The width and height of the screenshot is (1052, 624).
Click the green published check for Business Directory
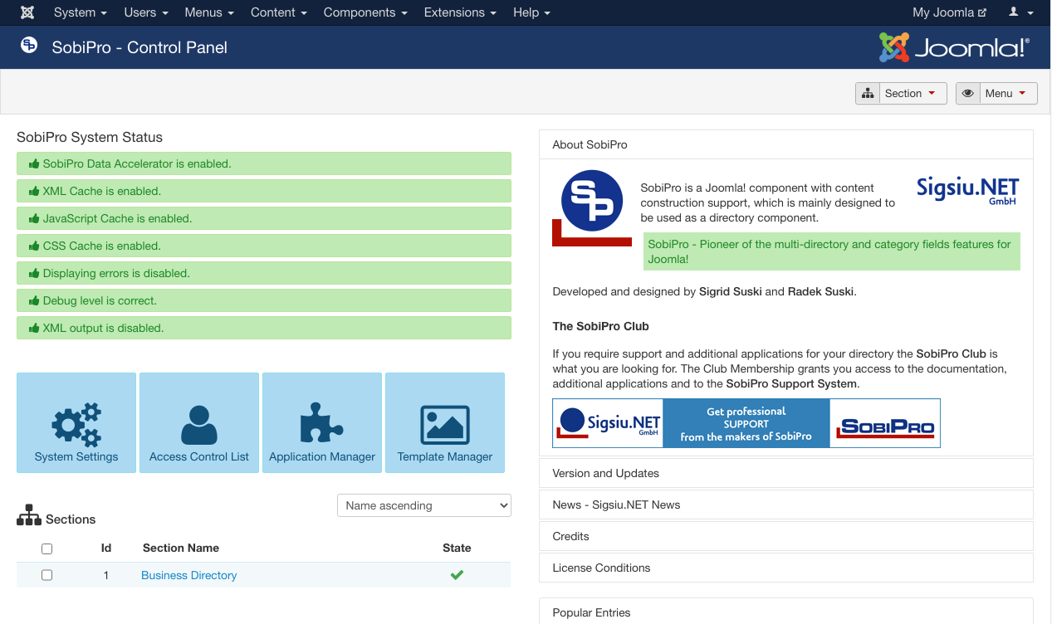pyautogui.click(x=457, y=575)
